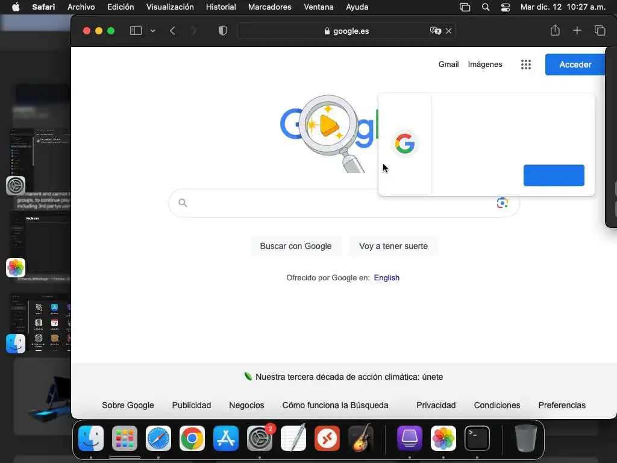The width and height of the screenshot is (617, 463).
Task: Open the red remote desktop app in Dock
Action: pyautogui.click(x=327, y=438)
